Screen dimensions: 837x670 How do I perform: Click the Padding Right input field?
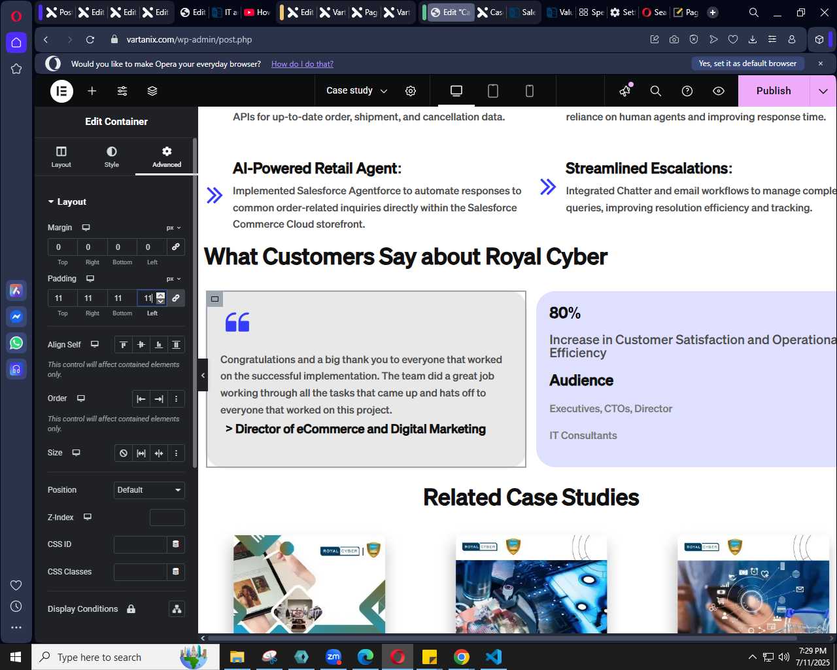pyautogui.click(x=92, y=298)
